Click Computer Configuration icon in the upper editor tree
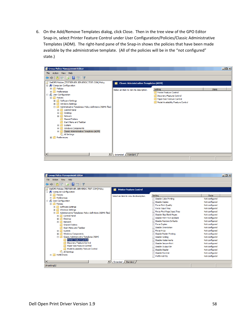The height and width of the screenshot is (319, 246). click(51, 85)
